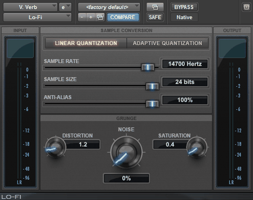Screen dimensions: 253x200
Task: Open the insert position 'e' dropdown
Action: [65, 7]
